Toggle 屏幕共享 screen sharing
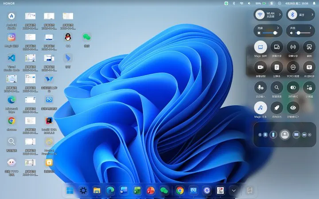The image size is (319, 199). coord(276,47)
